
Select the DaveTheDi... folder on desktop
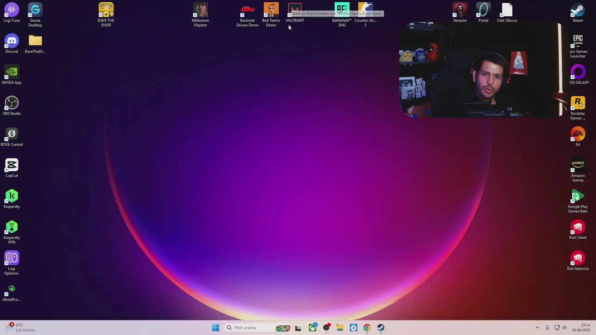(x=35, y=44)
